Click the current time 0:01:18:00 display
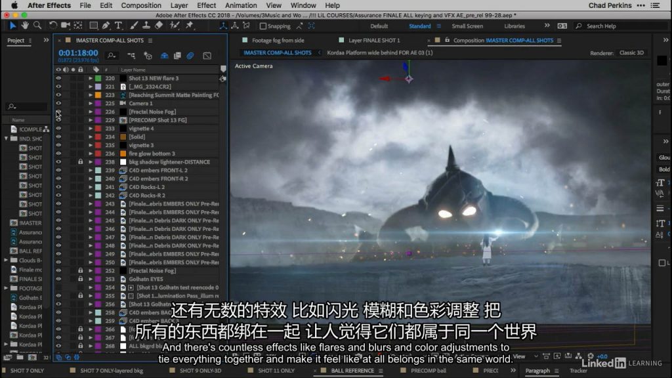 pos(78,53)
